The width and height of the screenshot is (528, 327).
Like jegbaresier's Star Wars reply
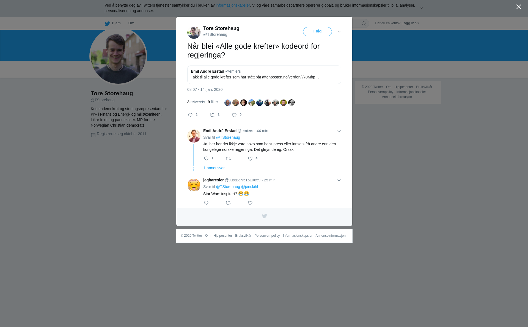250,203
